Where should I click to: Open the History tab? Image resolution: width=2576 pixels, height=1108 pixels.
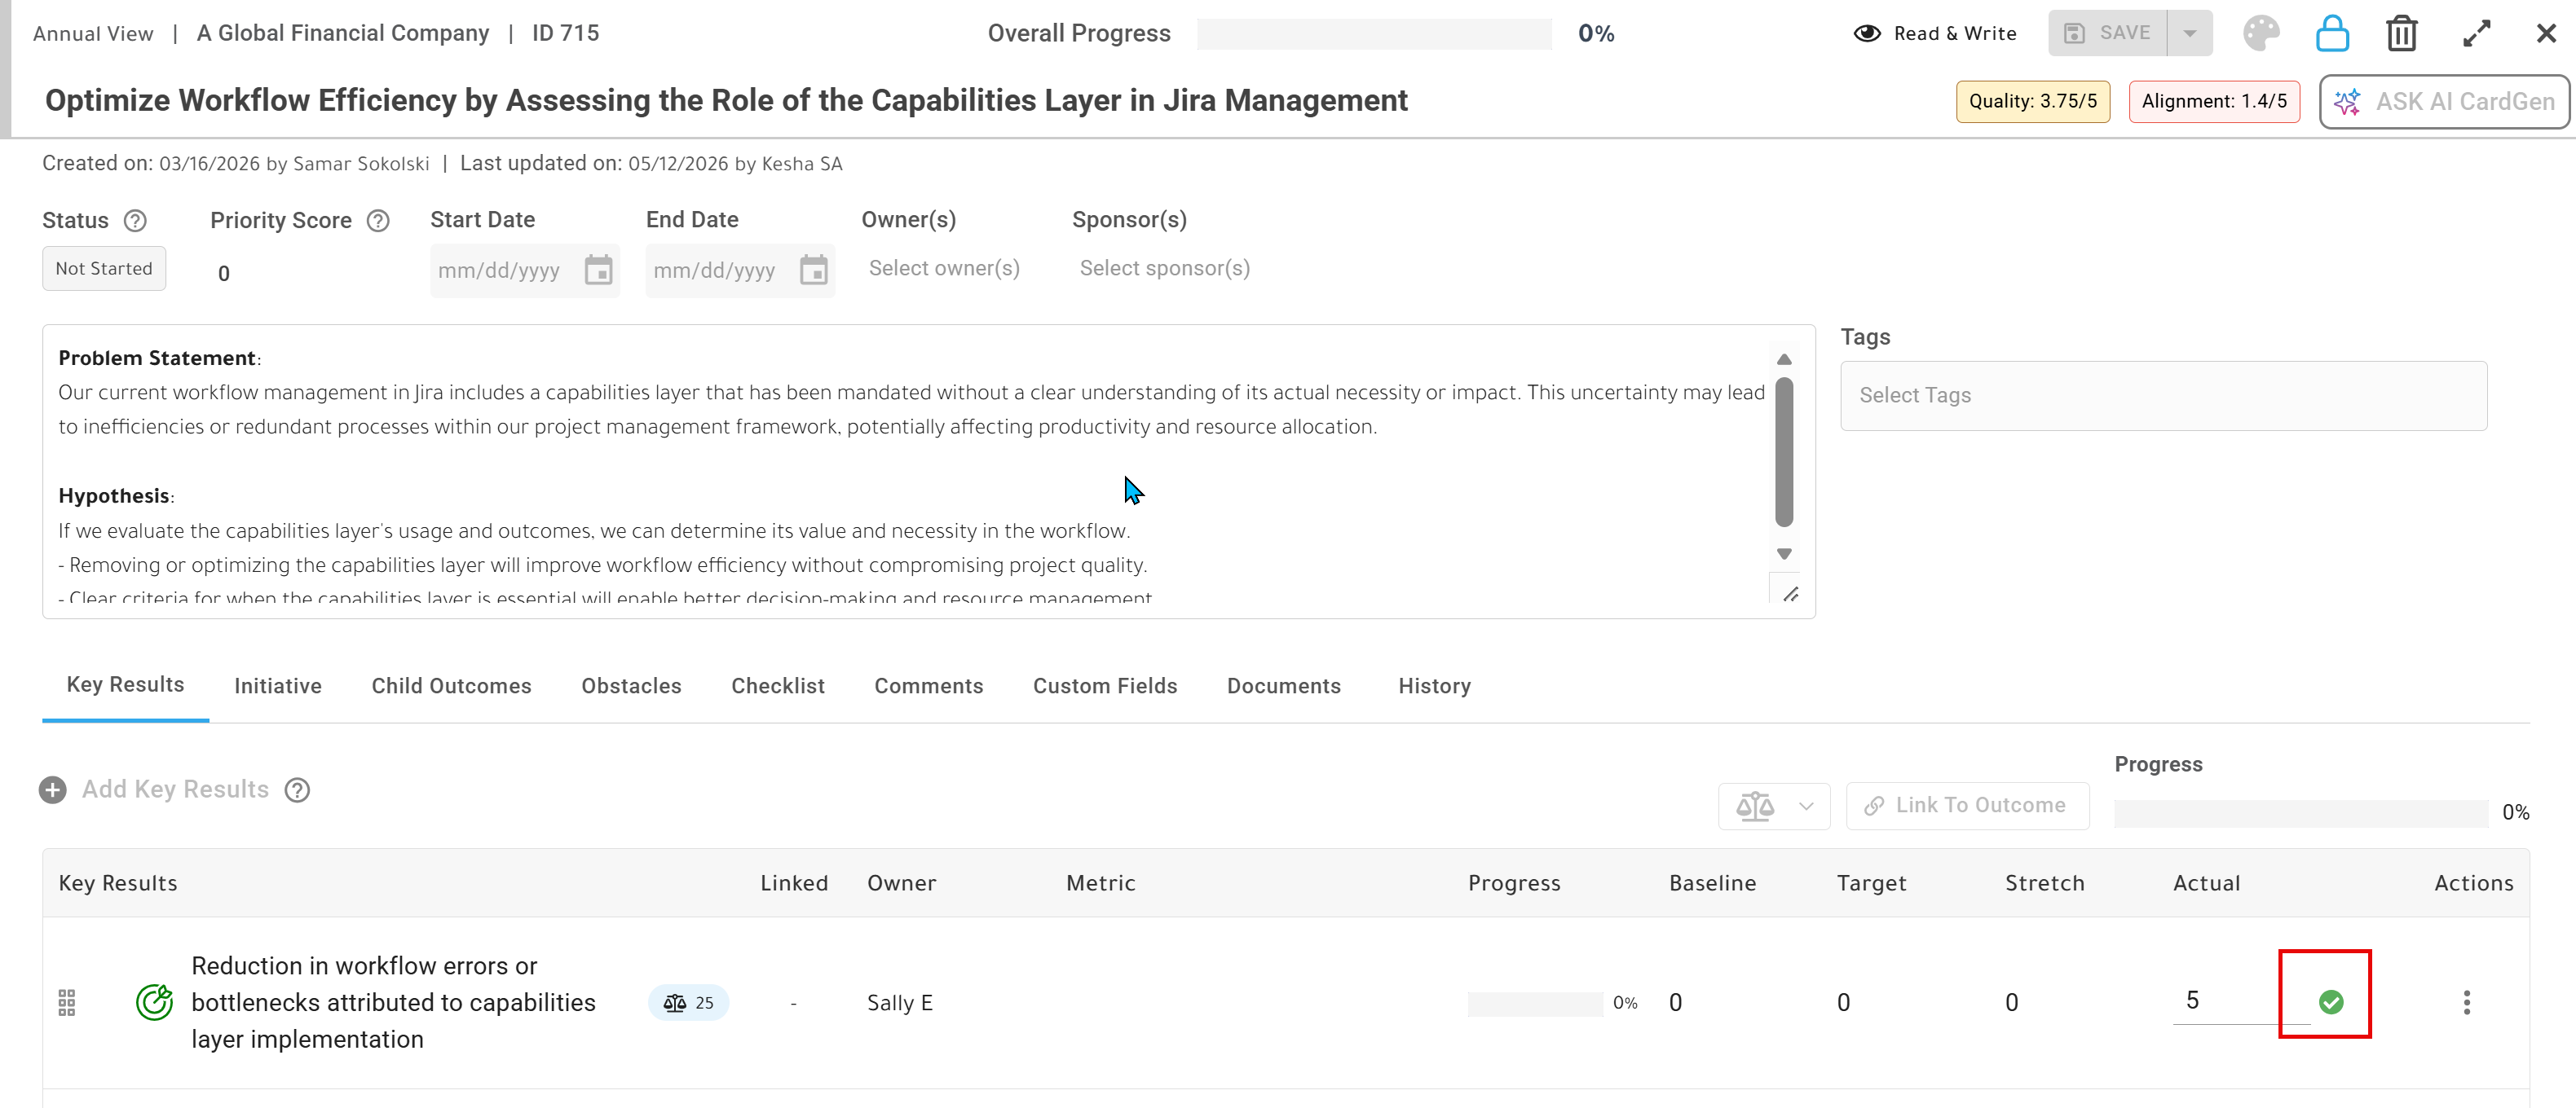point(1434,686)
